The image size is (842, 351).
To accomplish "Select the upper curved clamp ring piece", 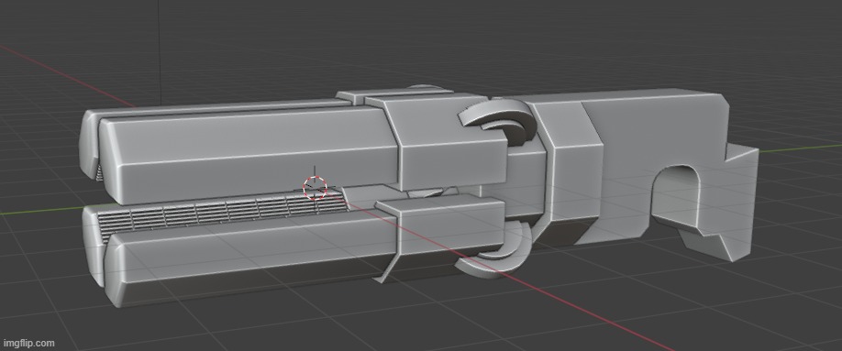I will (499, 122).
